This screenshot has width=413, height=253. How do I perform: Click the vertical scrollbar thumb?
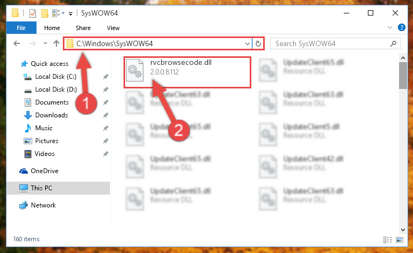(x=403, y=76)
